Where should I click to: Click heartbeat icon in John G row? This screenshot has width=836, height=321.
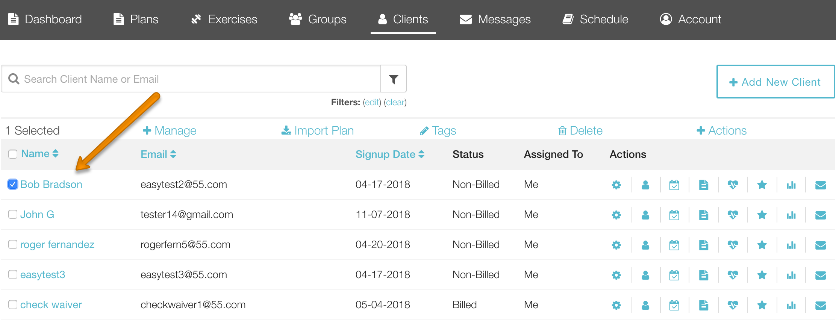point(733,215)
